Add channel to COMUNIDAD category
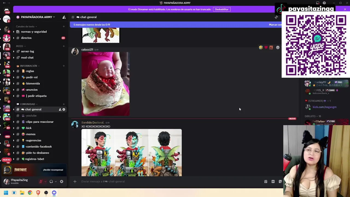This screenshot has width=350, height=197. tap(64, 104)
